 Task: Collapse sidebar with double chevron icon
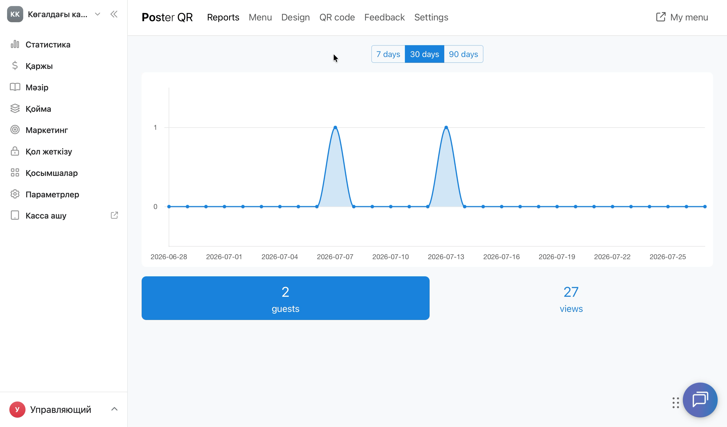(114, 14)
